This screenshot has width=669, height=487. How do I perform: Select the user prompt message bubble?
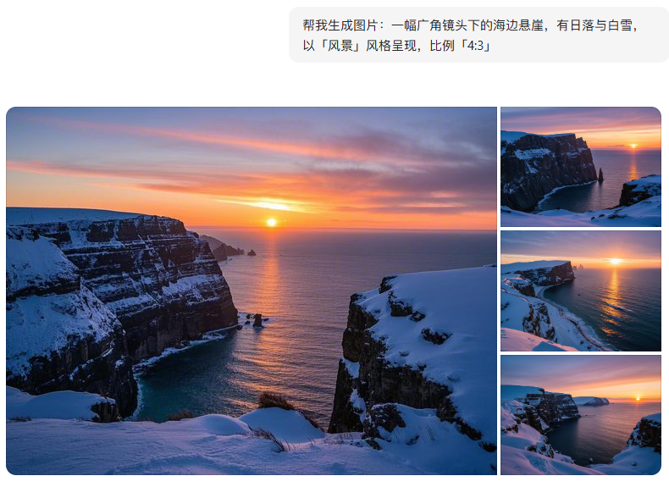coord(478,35)
